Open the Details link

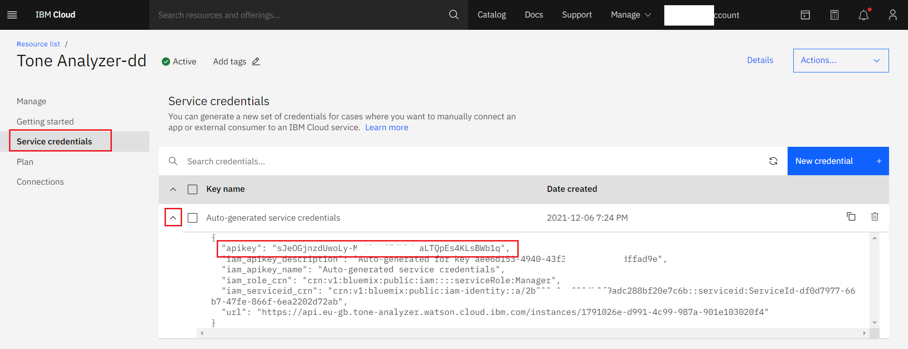point(760,60)
